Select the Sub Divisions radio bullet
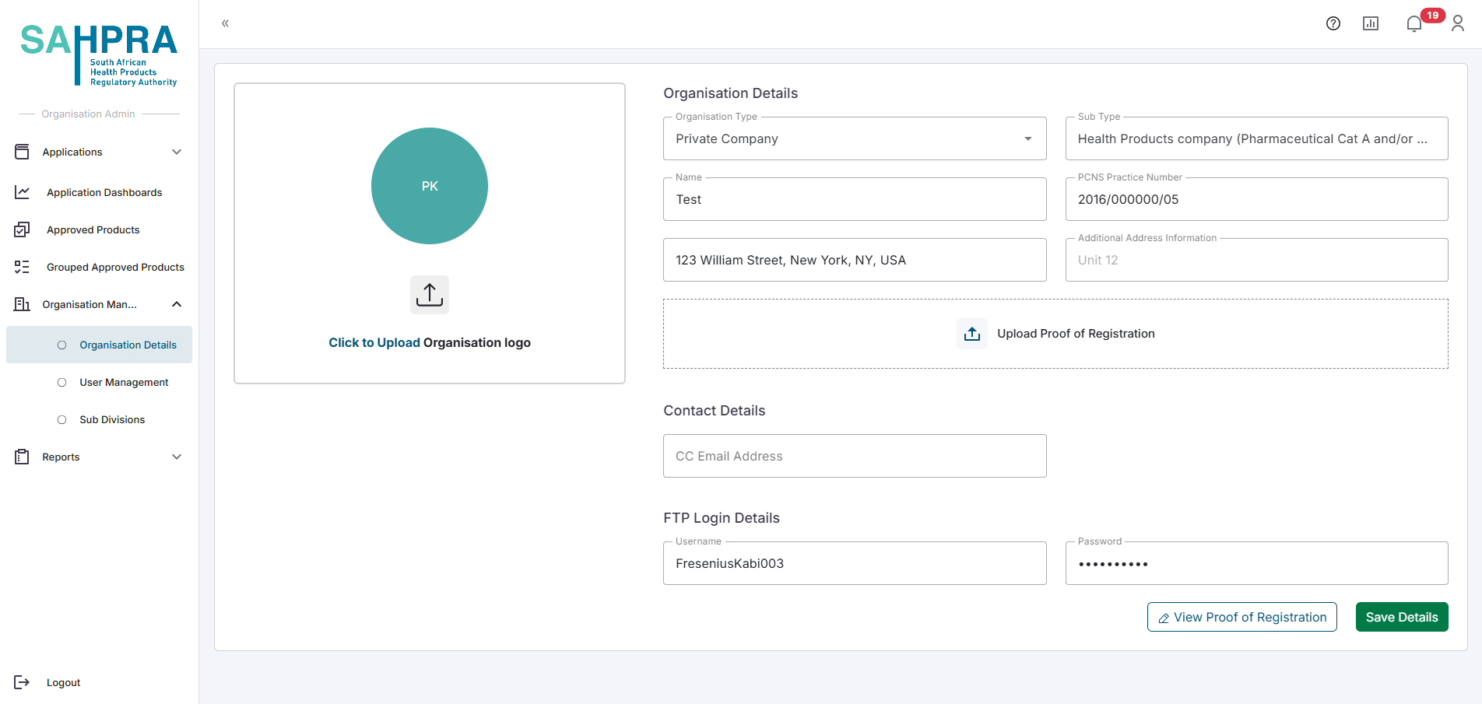 [62, 419]
